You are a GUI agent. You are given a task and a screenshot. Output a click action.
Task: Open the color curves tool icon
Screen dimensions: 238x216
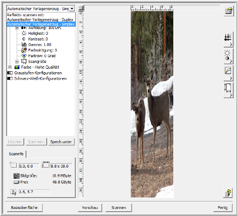coord(228,73)
